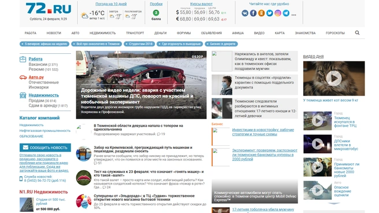
Task: Play the ДПСники microbus video
Action: click(x=317, y=144)
